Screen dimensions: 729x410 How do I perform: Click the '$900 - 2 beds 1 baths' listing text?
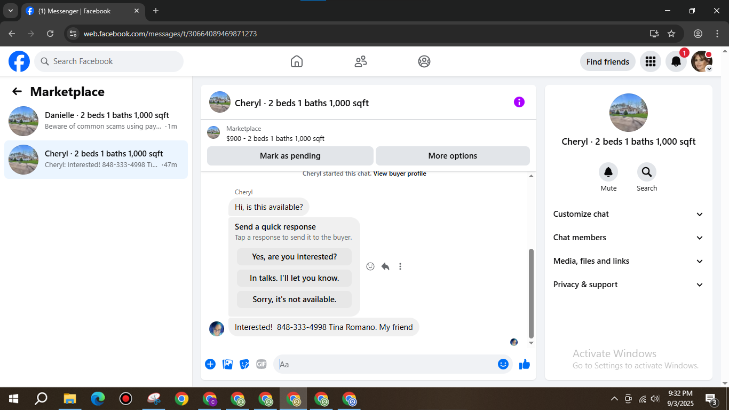click(275, 138)
